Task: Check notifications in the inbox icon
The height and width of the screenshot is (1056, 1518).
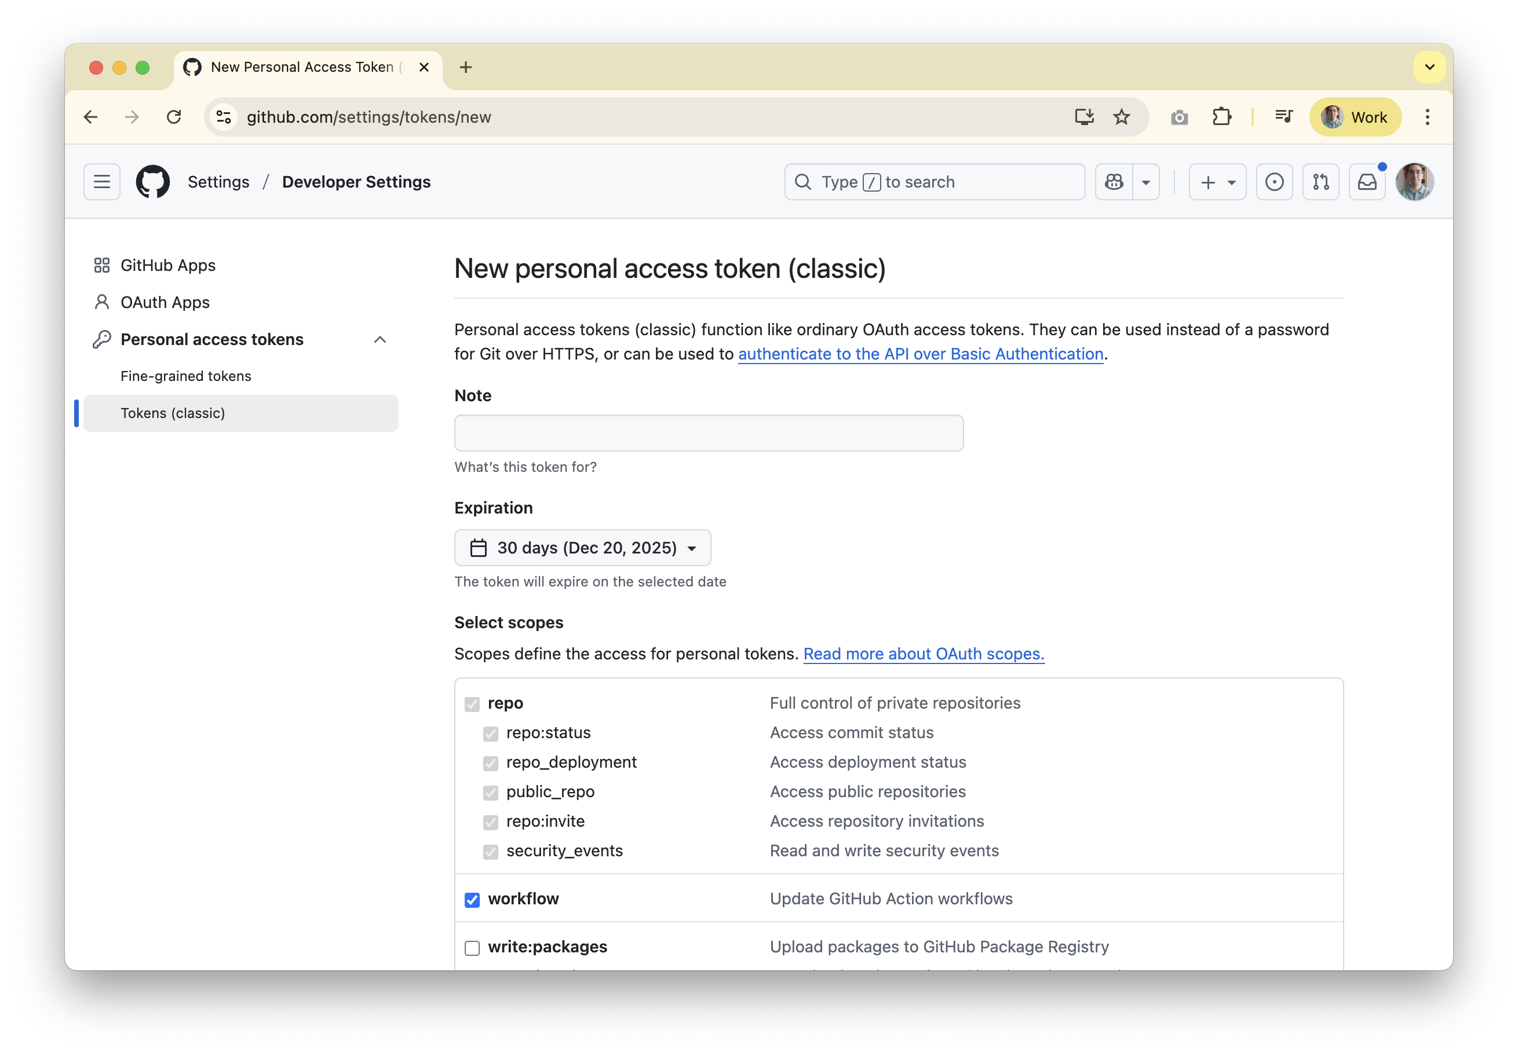Action: click(x=1367, y=182)
